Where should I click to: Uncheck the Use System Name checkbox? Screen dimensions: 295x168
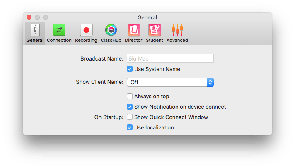(130, 69)
